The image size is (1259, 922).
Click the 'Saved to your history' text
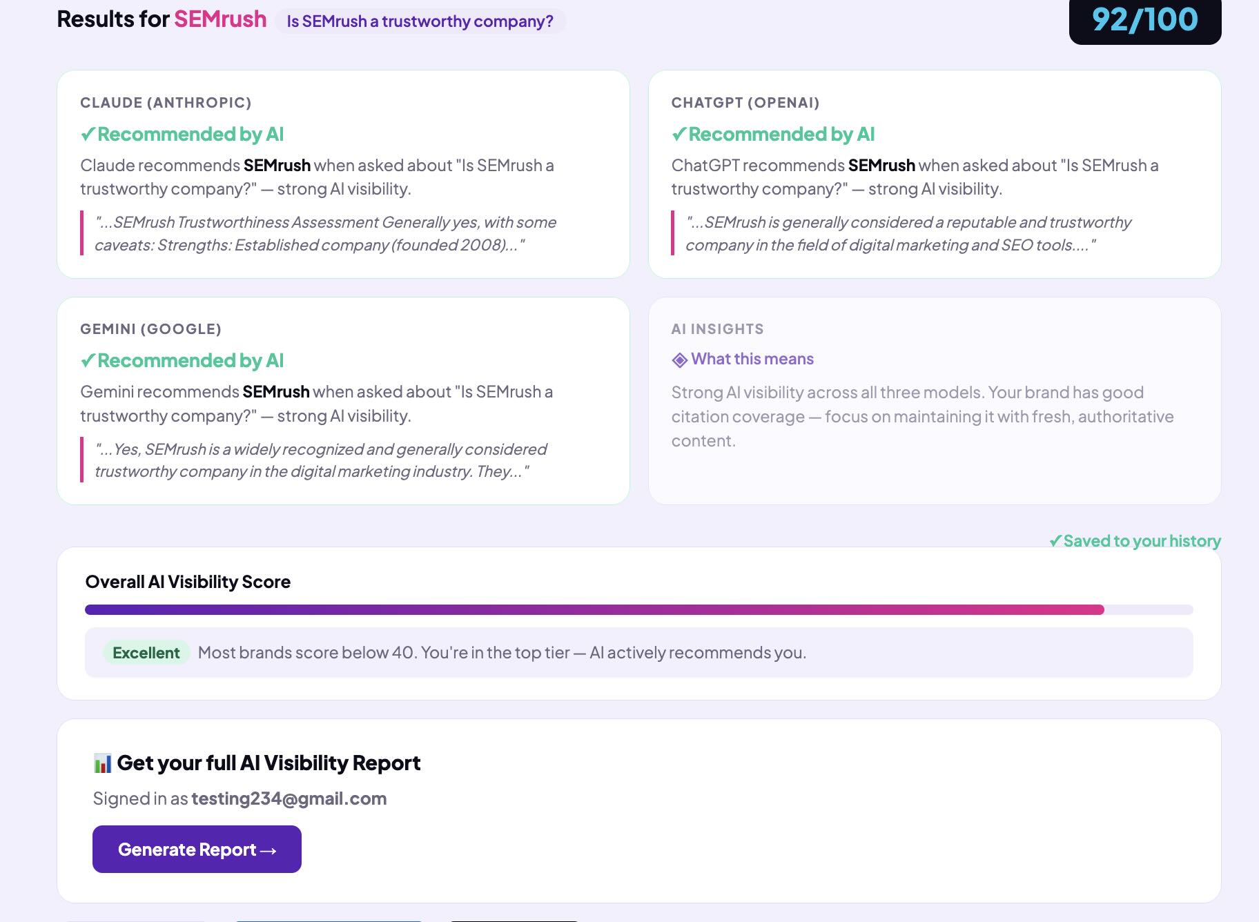coord(1142,541)
